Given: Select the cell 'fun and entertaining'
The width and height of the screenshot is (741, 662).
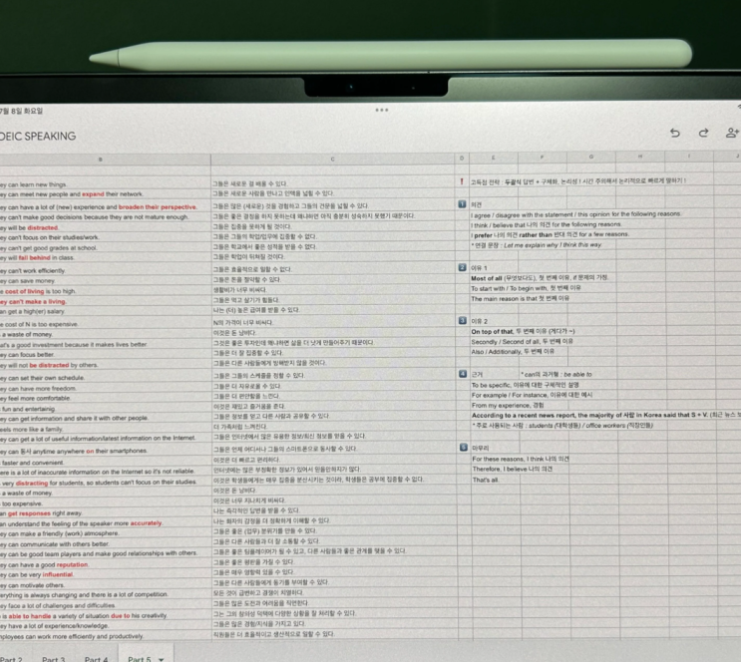Looking at the screenshot, I should [106, 409].
